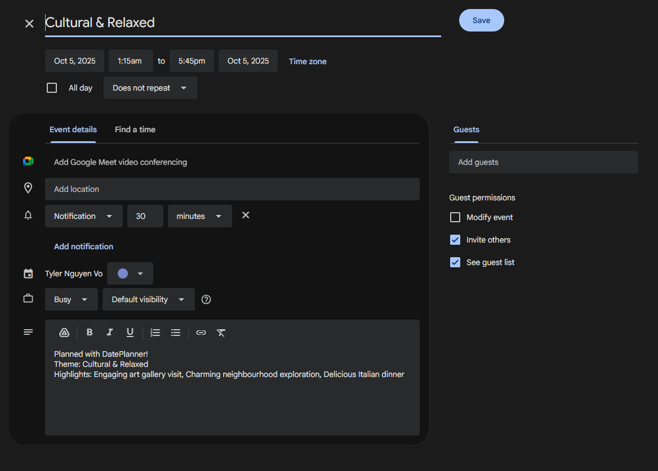The image size is (658, 471).
Task: Enable Modify event guest permission
Action: pos(455,217)
